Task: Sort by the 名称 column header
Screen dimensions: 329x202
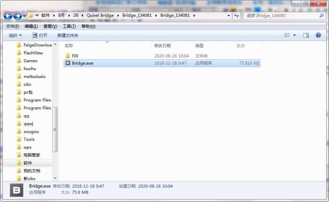Action: click(69, 46)
